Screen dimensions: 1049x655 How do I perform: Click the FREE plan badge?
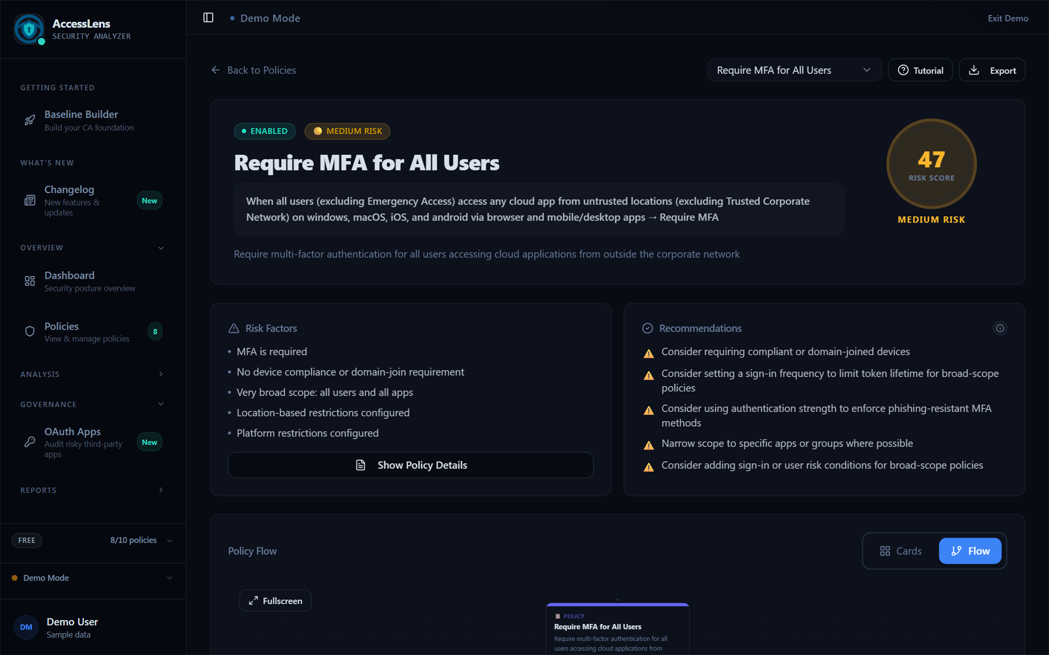27,540
